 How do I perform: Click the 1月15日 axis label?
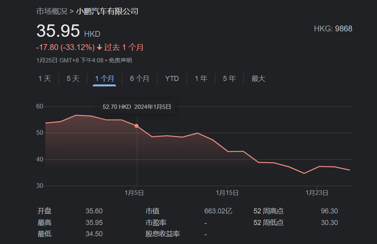(227, 193)
